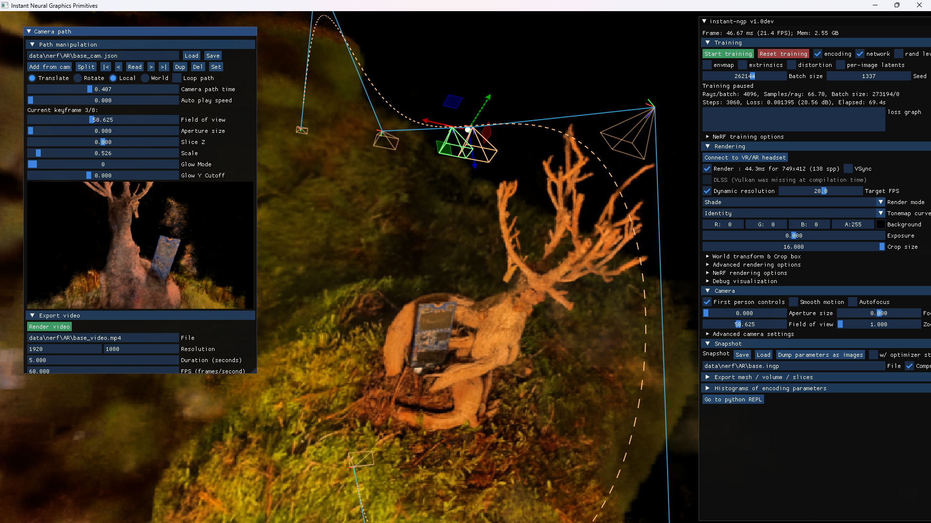
Task: Click the app icon in title bar
Action: pos(5,5)
